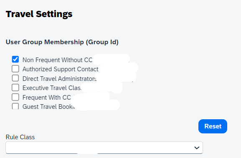This screenshot has width=241, height=158.
Task: Click the redacted group id beside Non Frequent Without CC
Action: point(111,59)
